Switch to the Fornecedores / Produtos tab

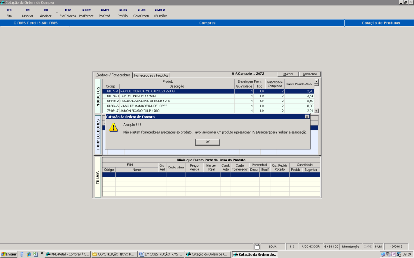pos(151,75)
